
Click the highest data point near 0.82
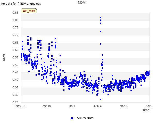(101, 18)
